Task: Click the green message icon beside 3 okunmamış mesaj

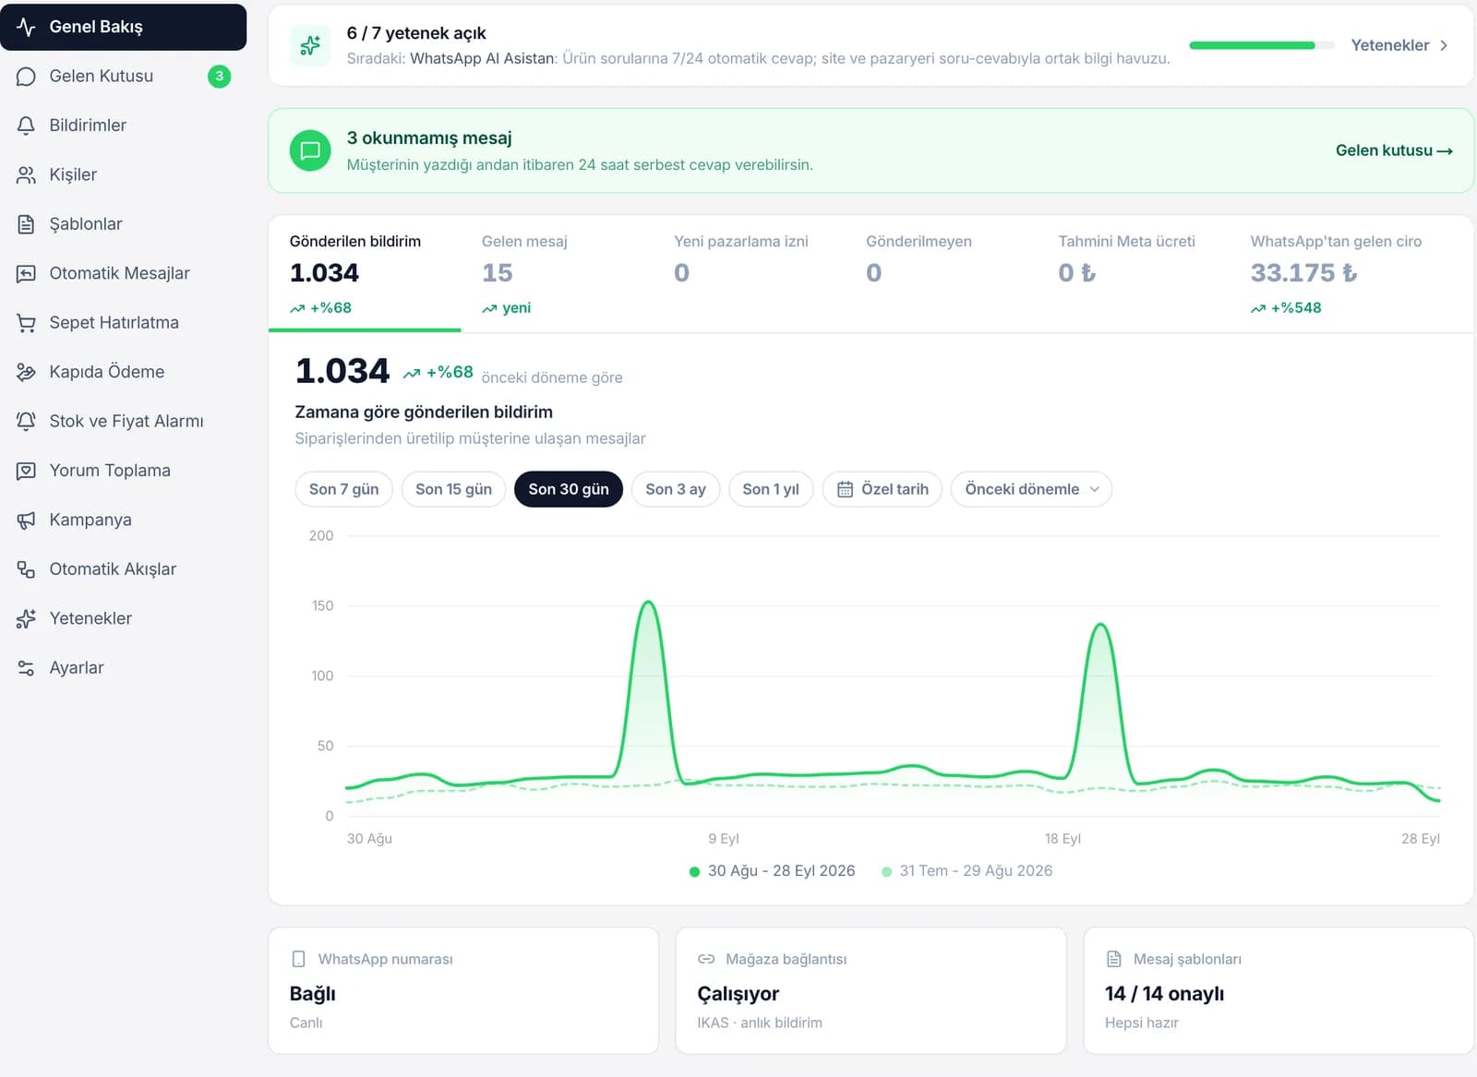Action: pos(310,150)
